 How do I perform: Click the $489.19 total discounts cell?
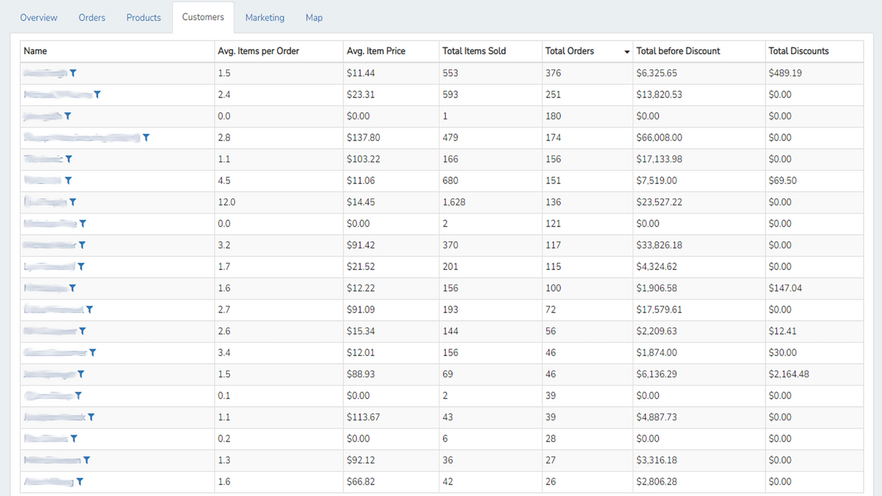[814, 73]
